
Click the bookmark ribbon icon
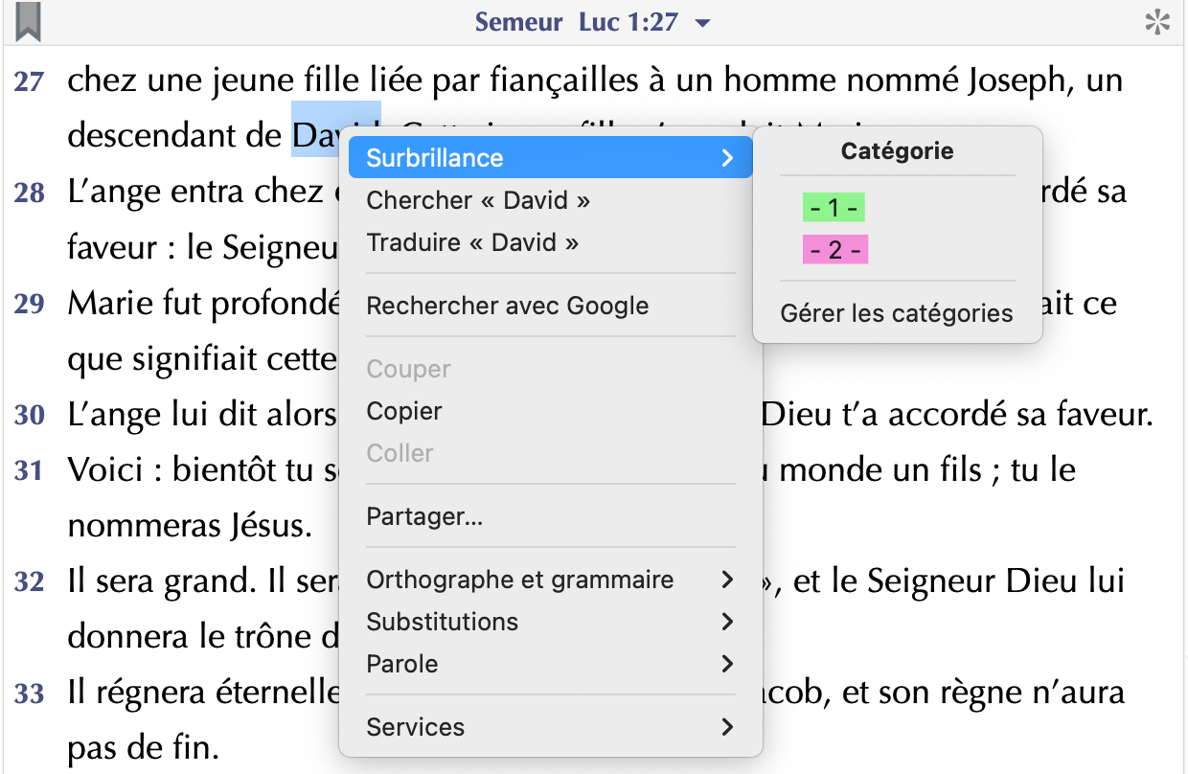29,22
